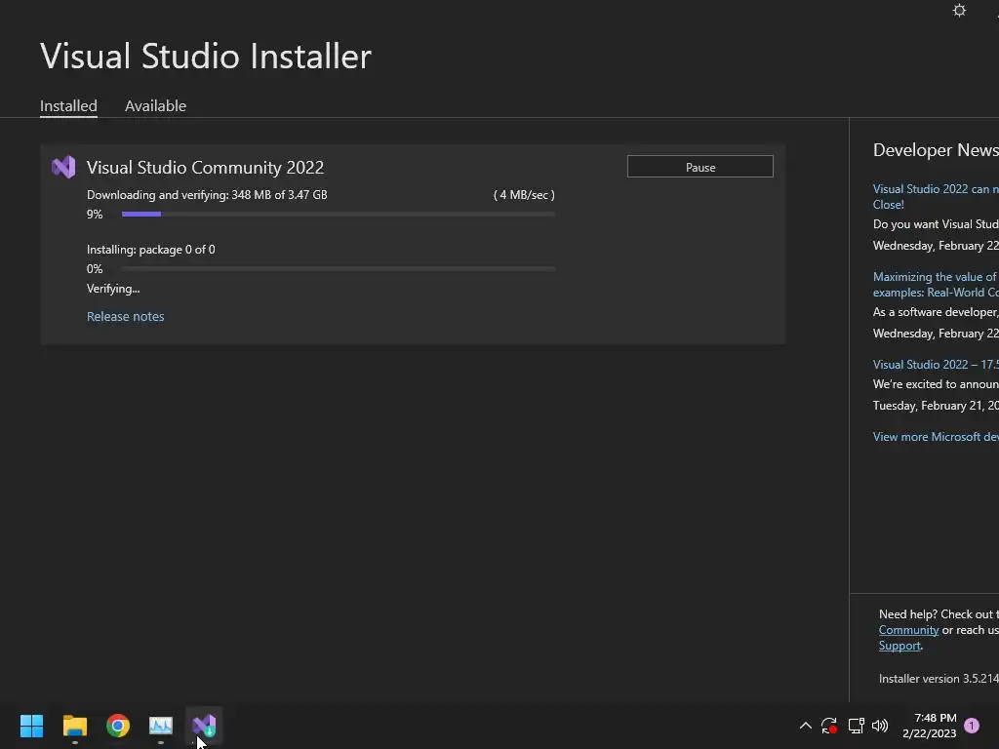
Task: Open the Community help link
Action: click(x=908, y=630)
